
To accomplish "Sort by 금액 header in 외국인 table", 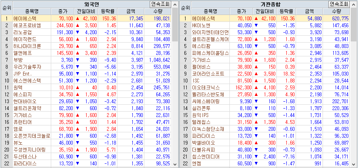I will coord(130,12).
